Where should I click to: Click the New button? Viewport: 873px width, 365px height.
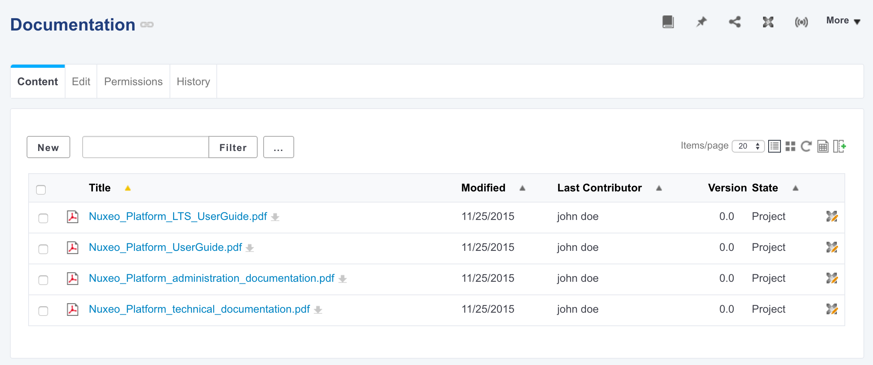pos(48,147)
